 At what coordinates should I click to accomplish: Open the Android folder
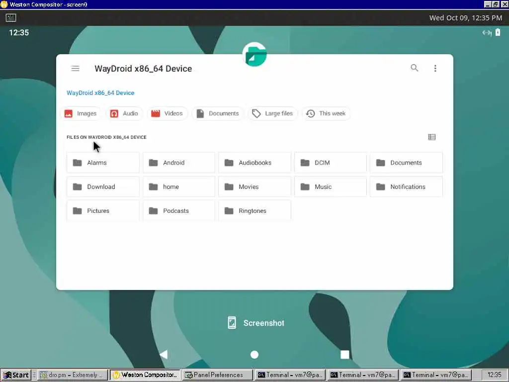(x=179, y=163)
